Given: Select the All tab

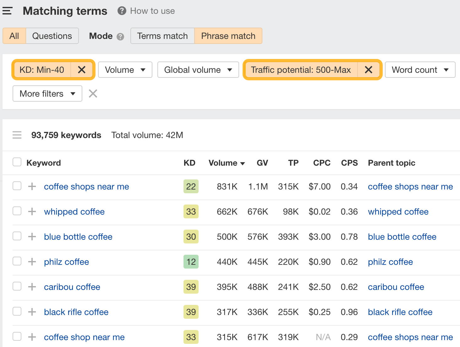Looking at the screenshot, I should coord(14,36).
